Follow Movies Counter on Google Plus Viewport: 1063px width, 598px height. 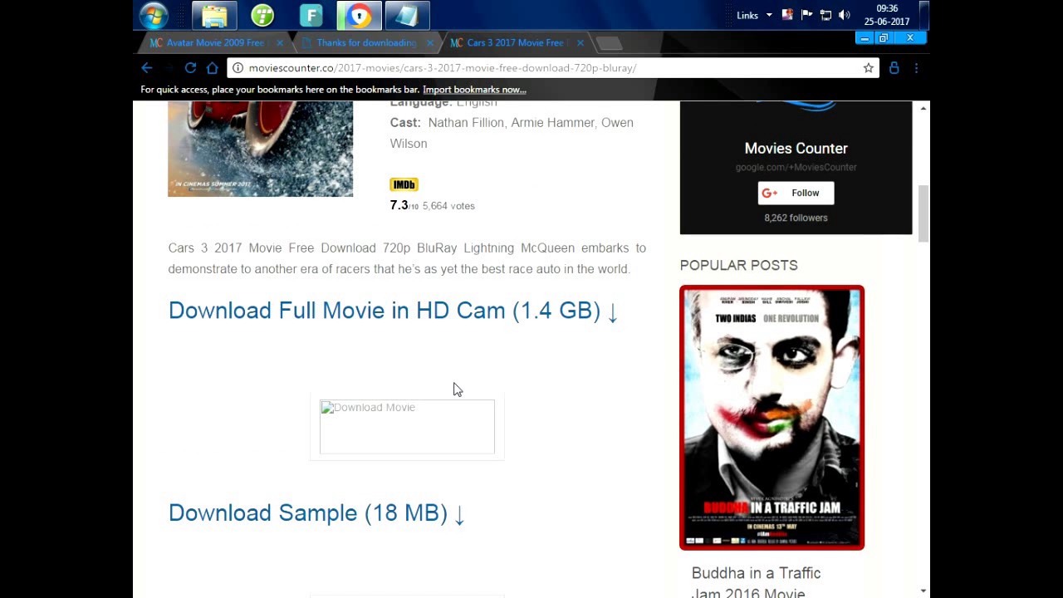(x=796, y=193)
